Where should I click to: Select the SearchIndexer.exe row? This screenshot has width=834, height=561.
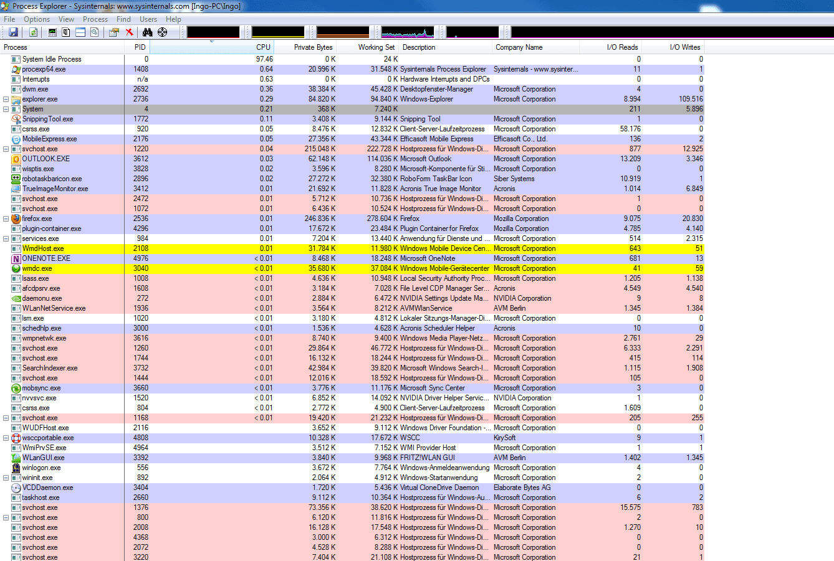tap(352, 368)
